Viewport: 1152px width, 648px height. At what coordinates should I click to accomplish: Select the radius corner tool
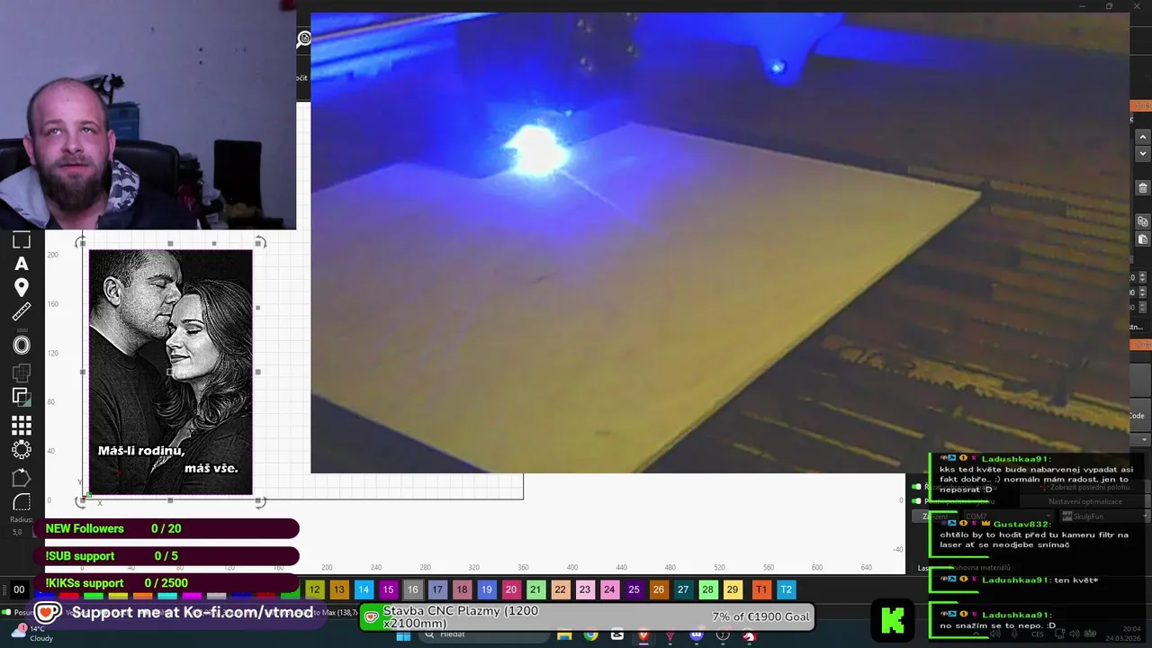click(21, 502)
